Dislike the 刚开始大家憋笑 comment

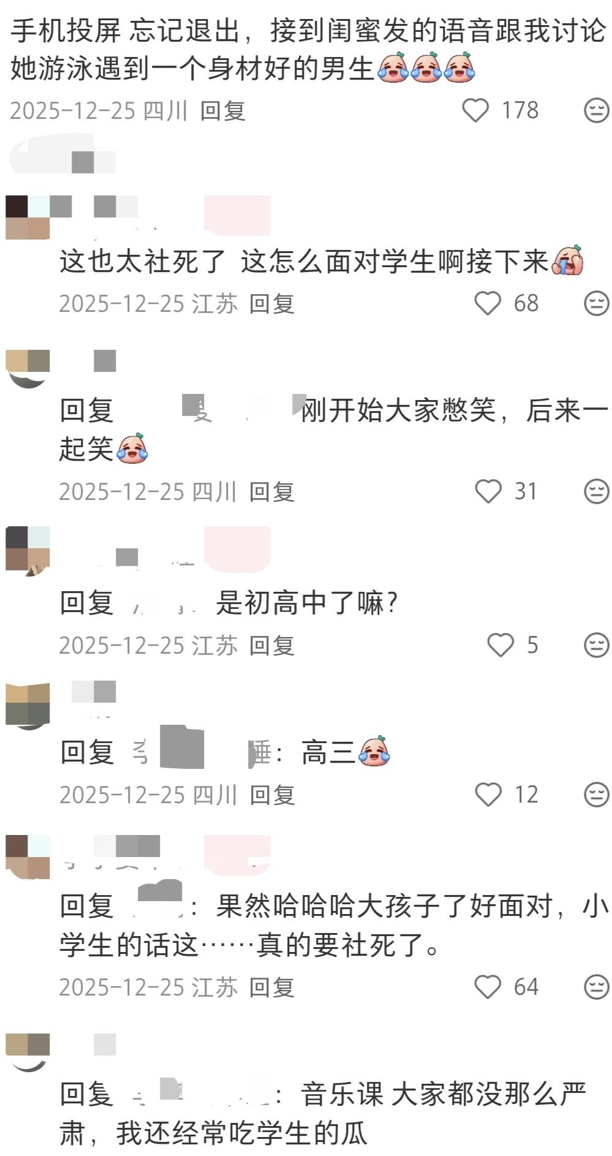[596, 491]
